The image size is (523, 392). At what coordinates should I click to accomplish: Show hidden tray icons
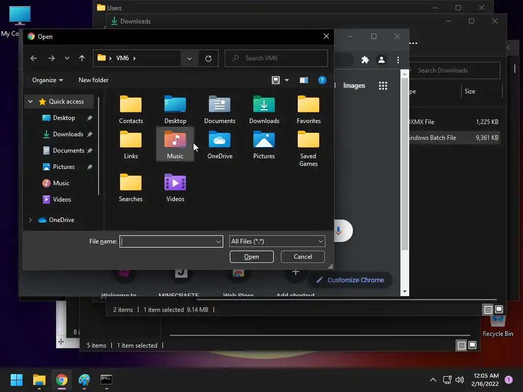click(433, 380)
